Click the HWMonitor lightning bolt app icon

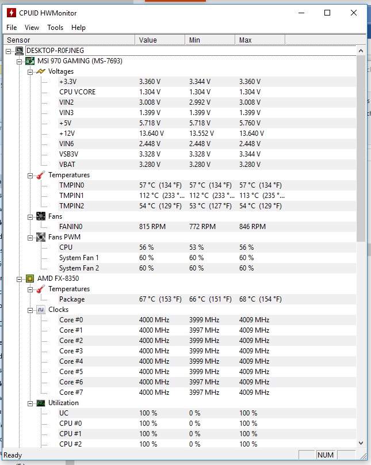[x=12, y=13]
